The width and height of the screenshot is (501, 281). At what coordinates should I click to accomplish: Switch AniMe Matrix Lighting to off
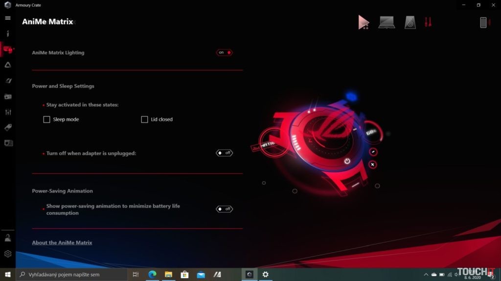coord(224,52)
